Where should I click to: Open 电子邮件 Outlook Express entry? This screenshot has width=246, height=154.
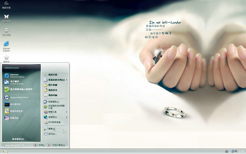coord(14,83)
